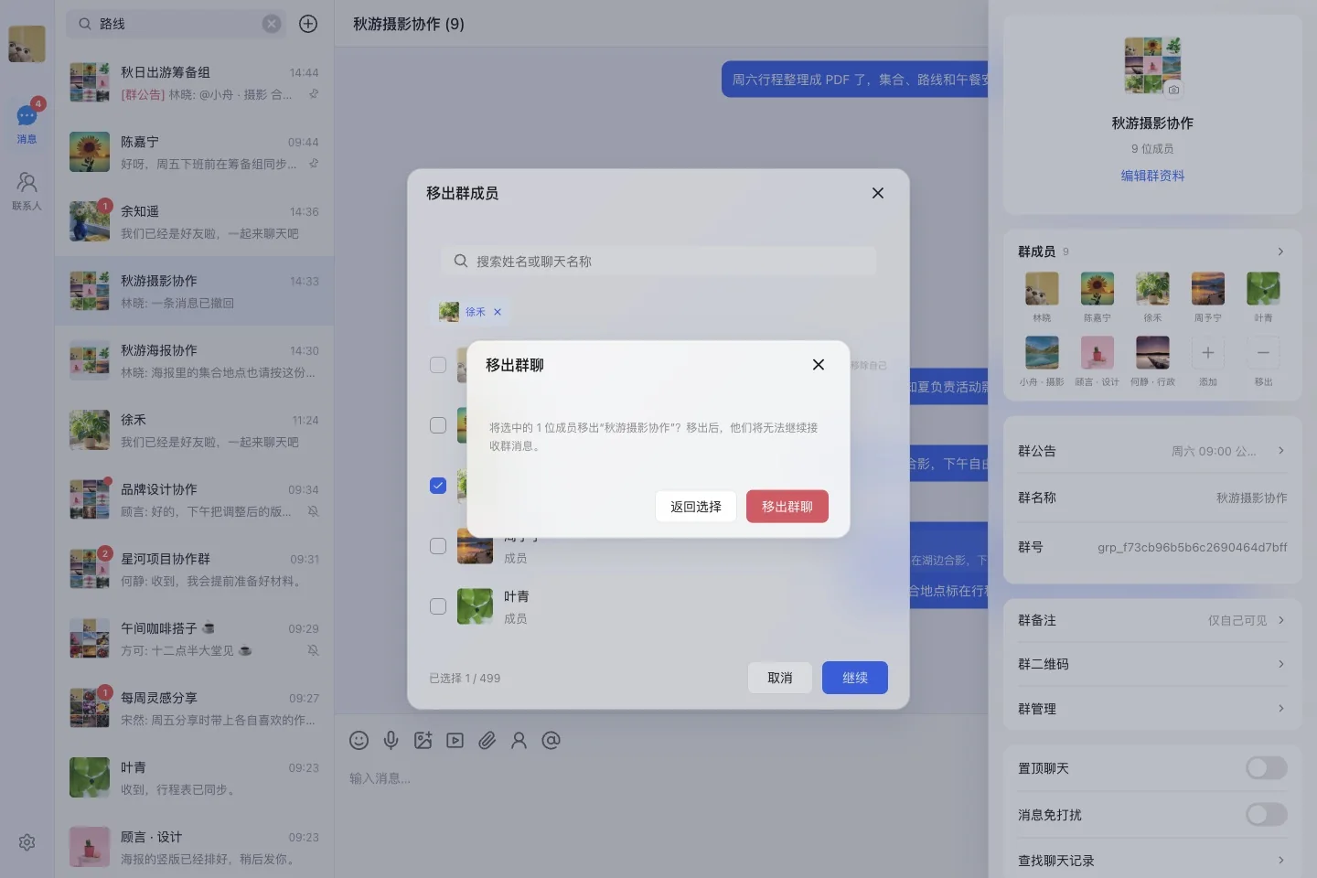Toggle the 置顶聊天 switch
1317x878 pixels.
[1267, 768]
